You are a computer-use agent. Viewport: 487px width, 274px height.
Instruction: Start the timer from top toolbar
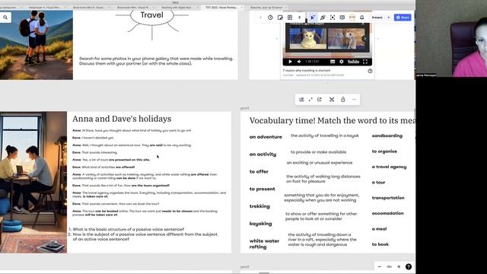click(x=270, y=18)
